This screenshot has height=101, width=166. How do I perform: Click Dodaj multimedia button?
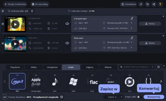15,4
